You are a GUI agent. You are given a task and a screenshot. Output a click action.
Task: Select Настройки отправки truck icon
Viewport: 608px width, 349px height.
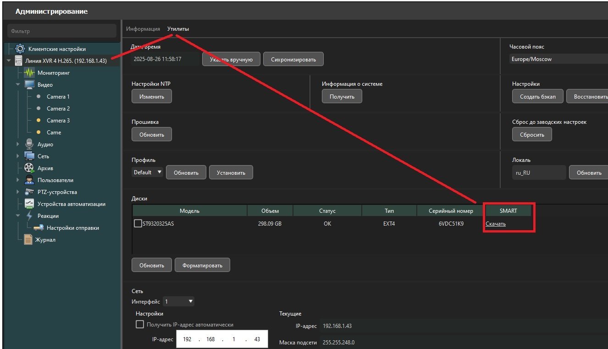coord(39,228)
